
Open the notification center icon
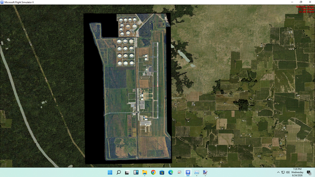coord(309,173)
